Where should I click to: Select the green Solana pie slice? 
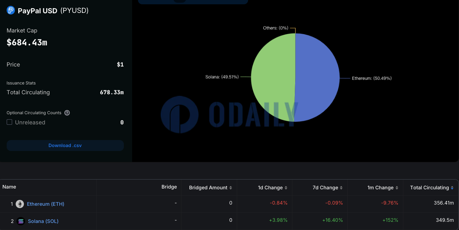(x=273, y=77)
